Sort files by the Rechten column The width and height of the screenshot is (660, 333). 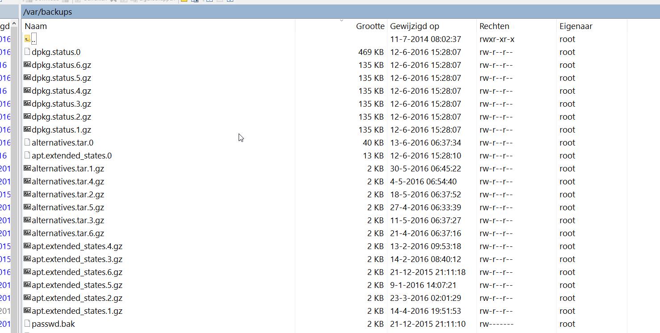pyautogui.click(x=517, y=26)
